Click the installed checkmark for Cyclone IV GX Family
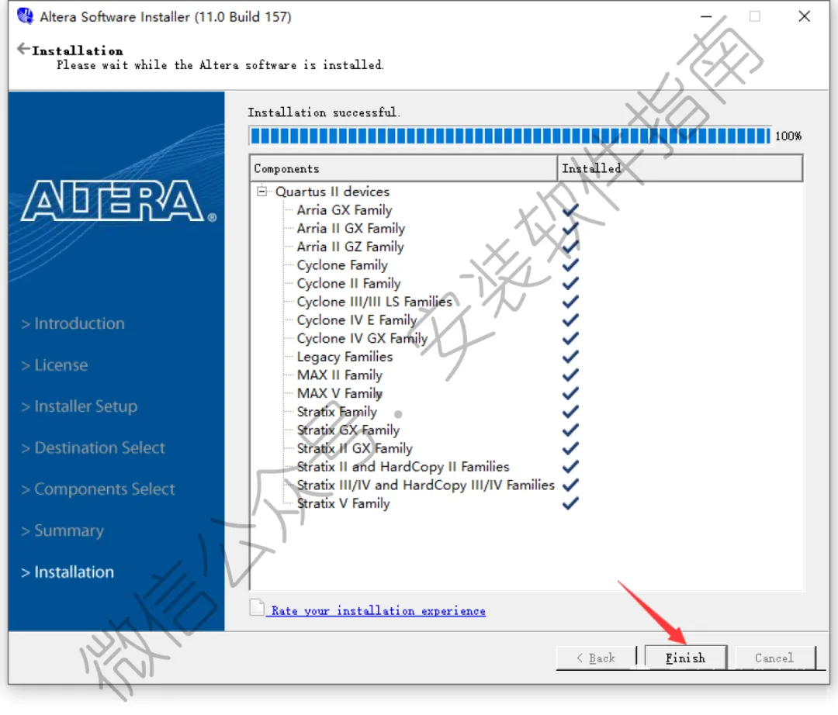Screen dimensions: 838x715 [x=571, y=338]
